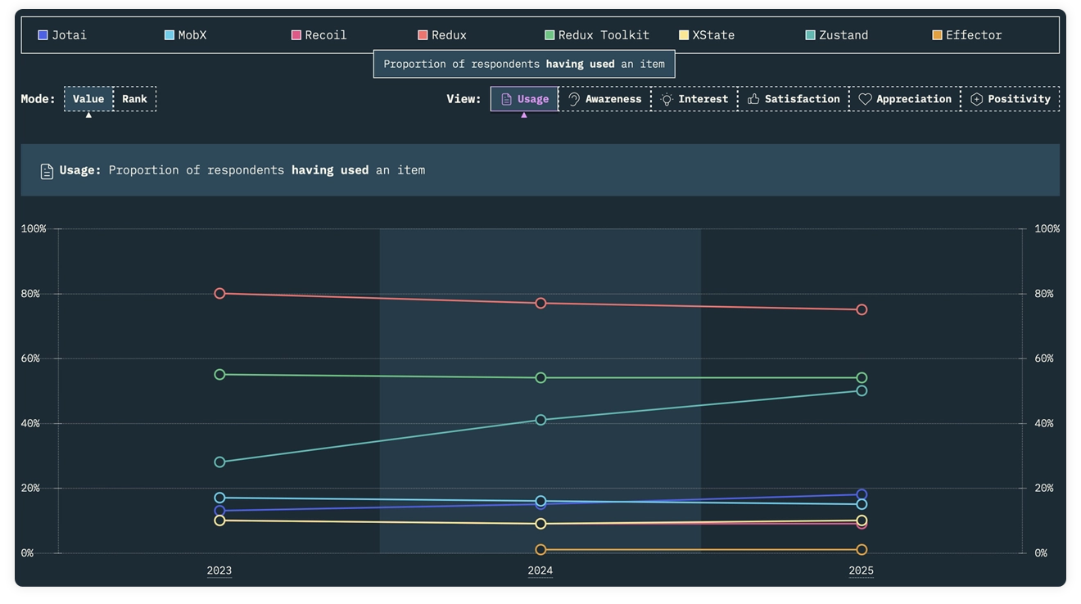Toggle the Zustand legend item
1081x604 pixels.
(x=837, y=35)
